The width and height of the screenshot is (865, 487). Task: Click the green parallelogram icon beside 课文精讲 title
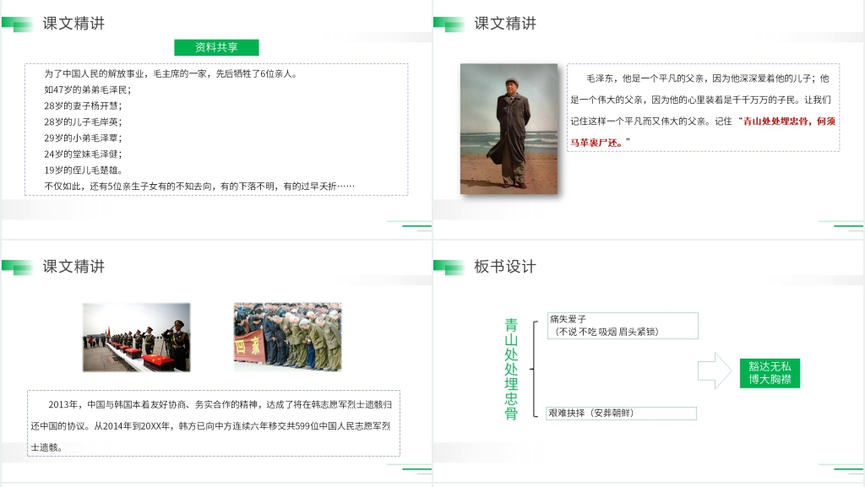18,24
